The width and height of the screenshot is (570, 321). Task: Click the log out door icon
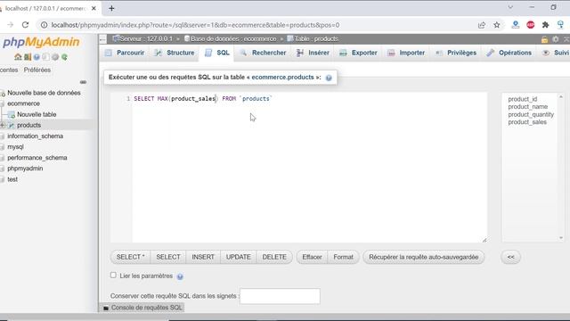(28, 57)
